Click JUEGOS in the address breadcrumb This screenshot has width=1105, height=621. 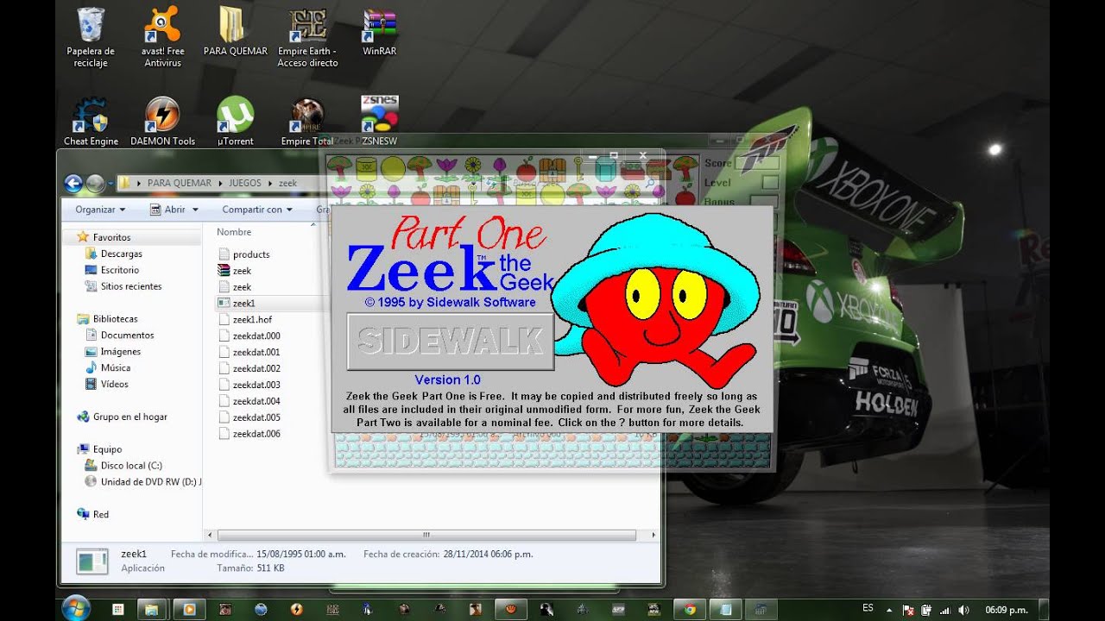tap(245, 183)
